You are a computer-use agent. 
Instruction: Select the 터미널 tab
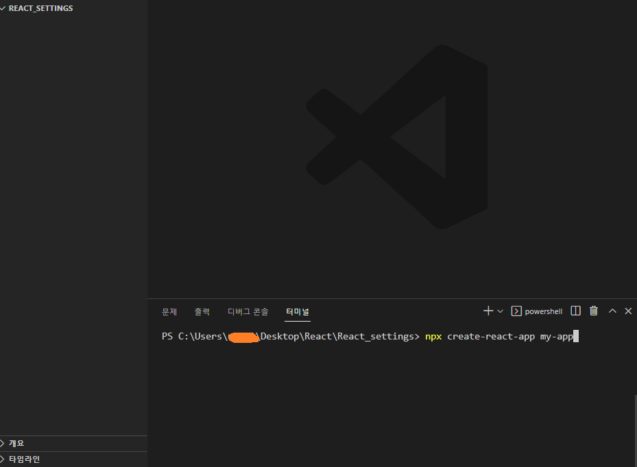pyautogui.click(x=298, y=312)
